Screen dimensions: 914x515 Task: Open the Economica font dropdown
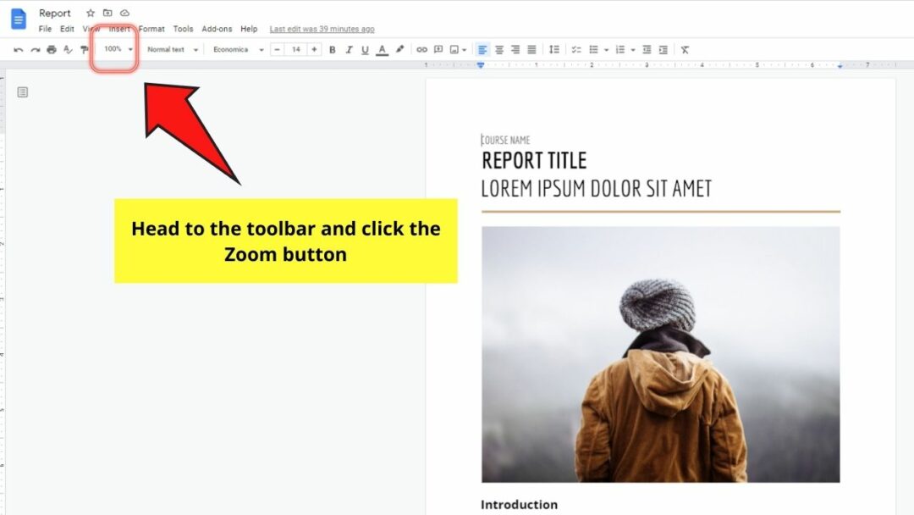click(235, 49)
